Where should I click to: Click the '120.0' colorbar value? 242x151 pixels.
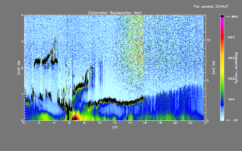point(231,79)
